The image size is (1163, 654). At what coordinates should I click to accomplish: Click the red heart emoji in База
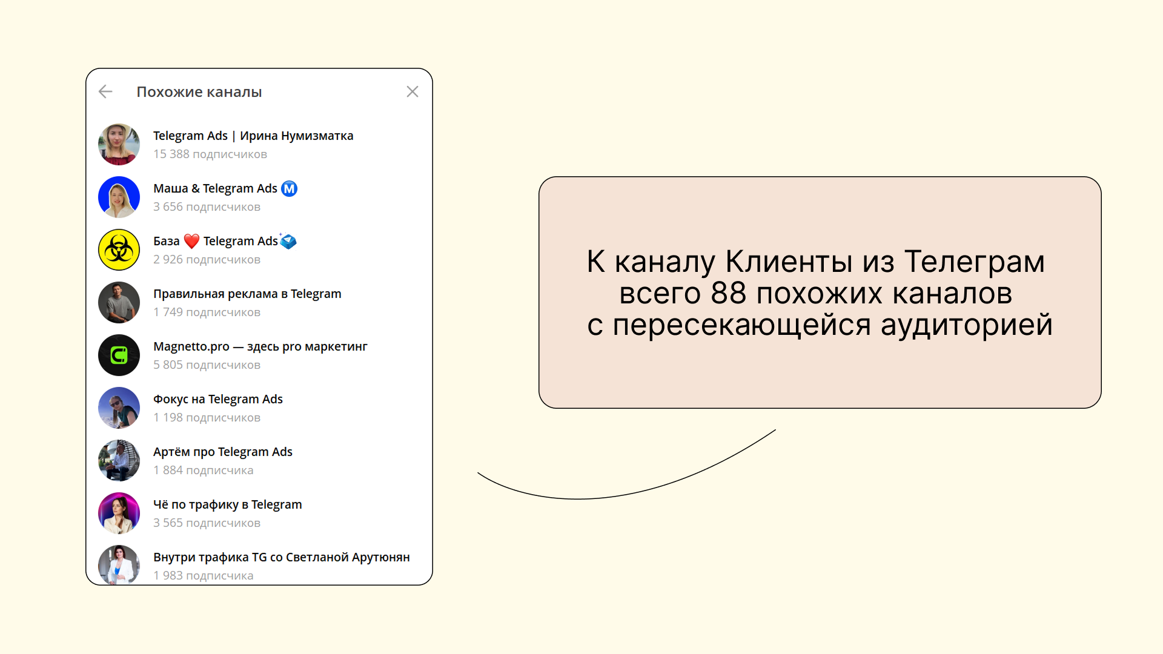[191, 241]
